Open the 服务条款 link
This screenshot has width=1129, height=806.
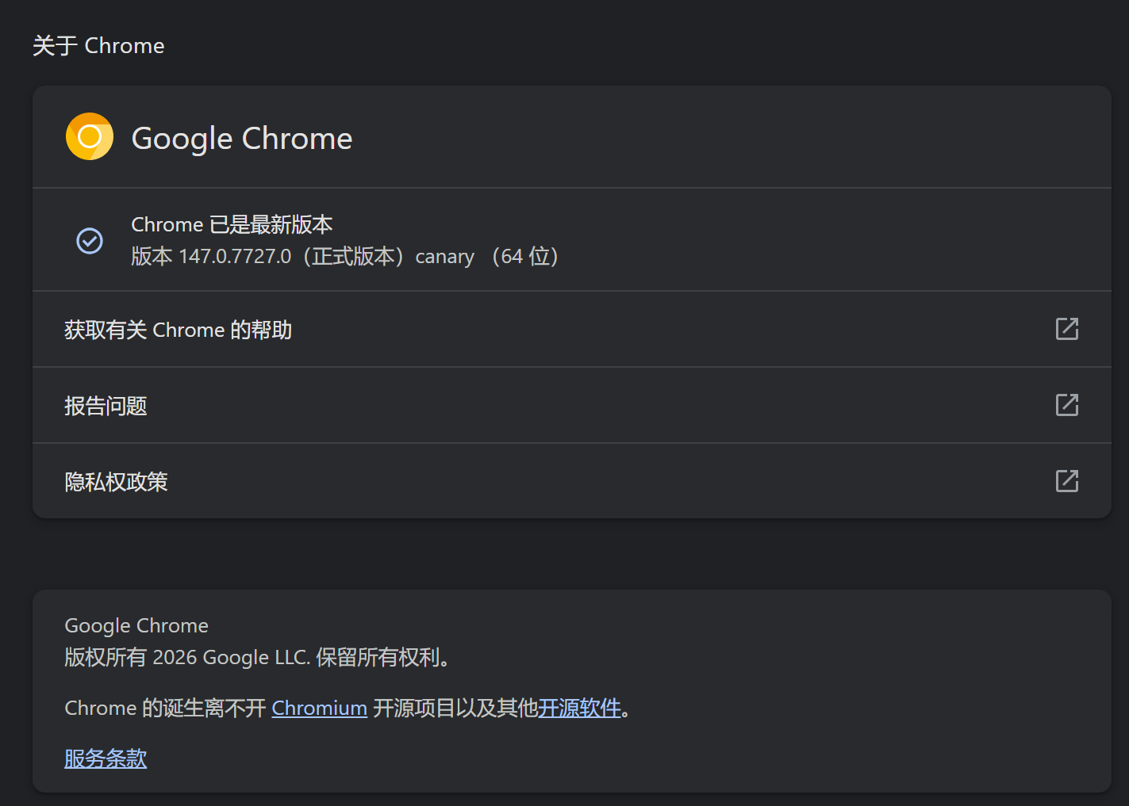[106, 758]
